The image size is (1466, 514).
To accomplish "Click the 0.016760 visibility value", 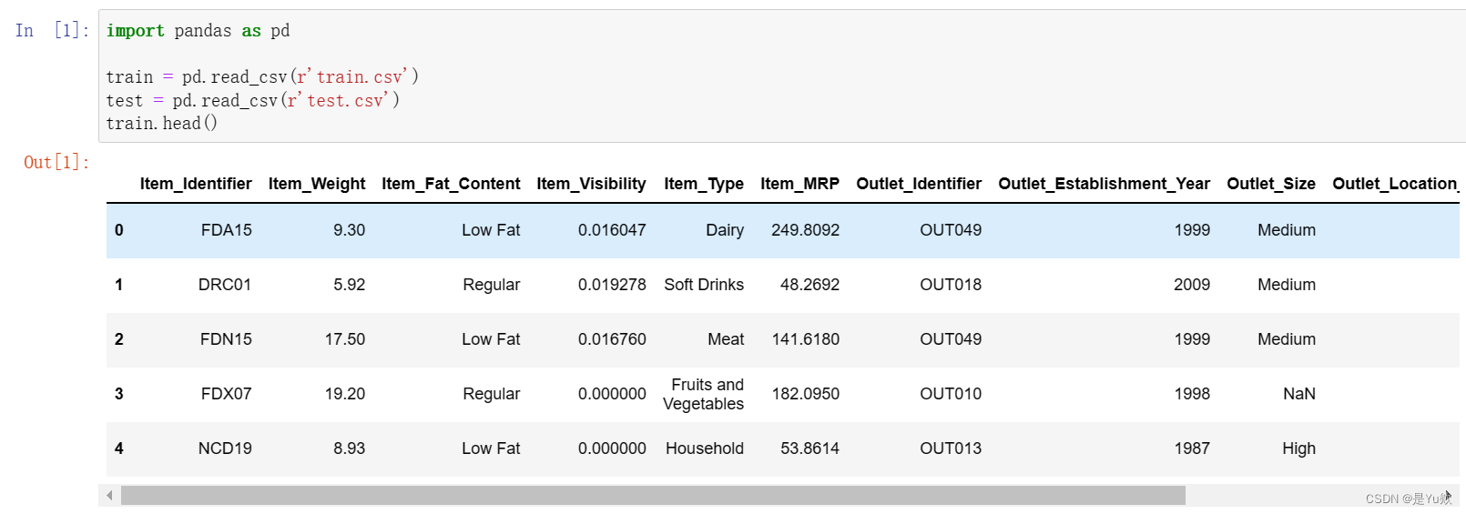I will [612, 339].
